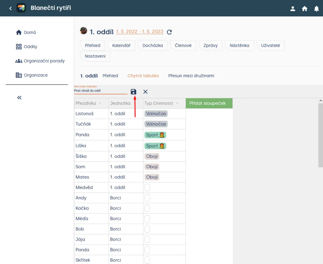Screen dimensions: 323x264
Task: Go back using the top-left arrow
Action: click(10, 8)
